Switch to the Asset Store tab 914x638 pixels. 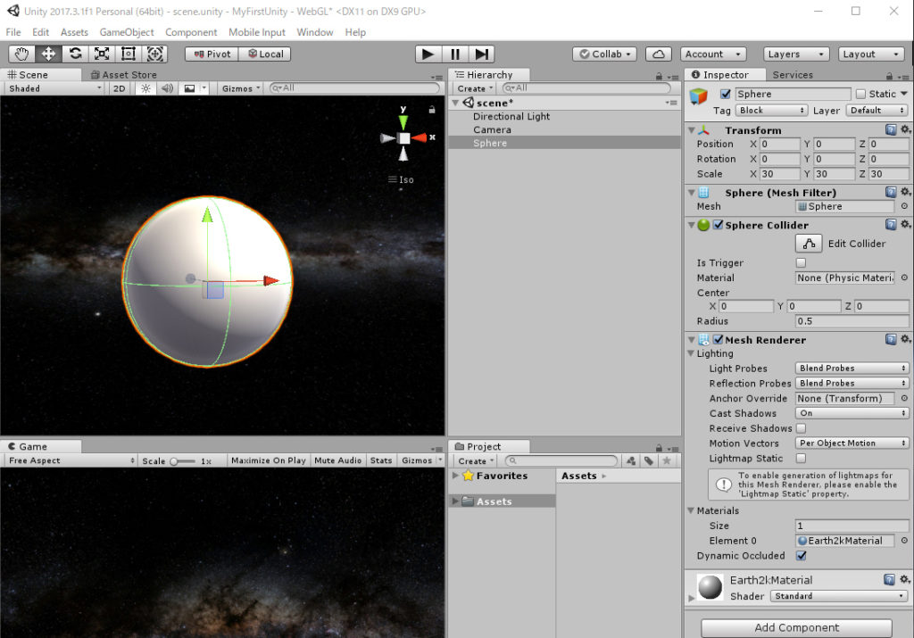[123, 75]
